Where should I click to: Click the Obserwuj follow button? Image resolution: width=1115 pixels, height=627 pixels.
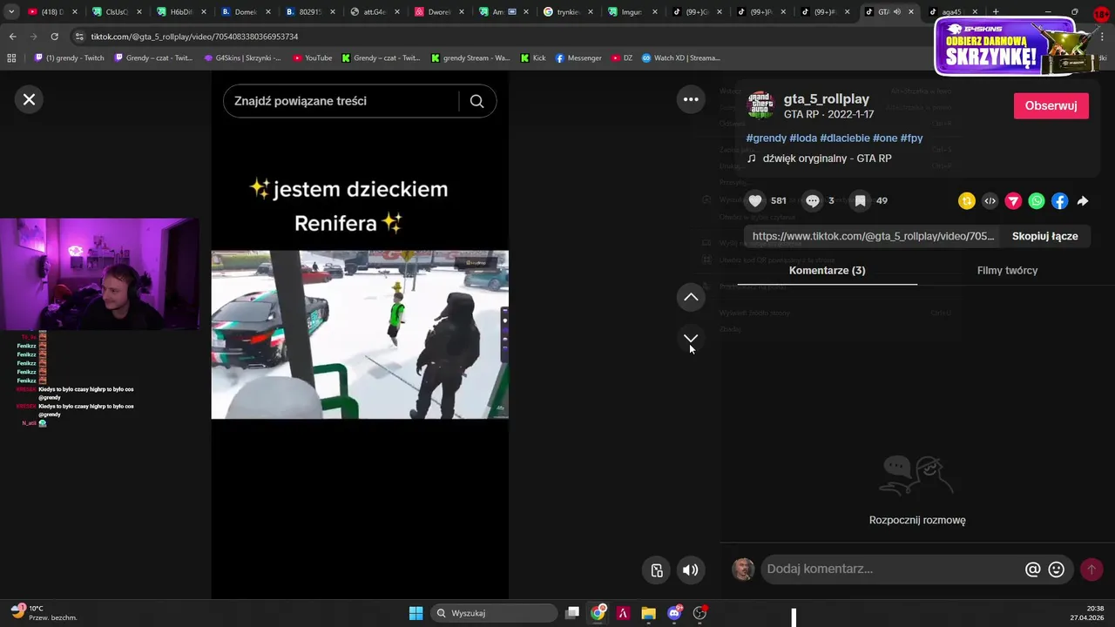tap(1051, 105)
